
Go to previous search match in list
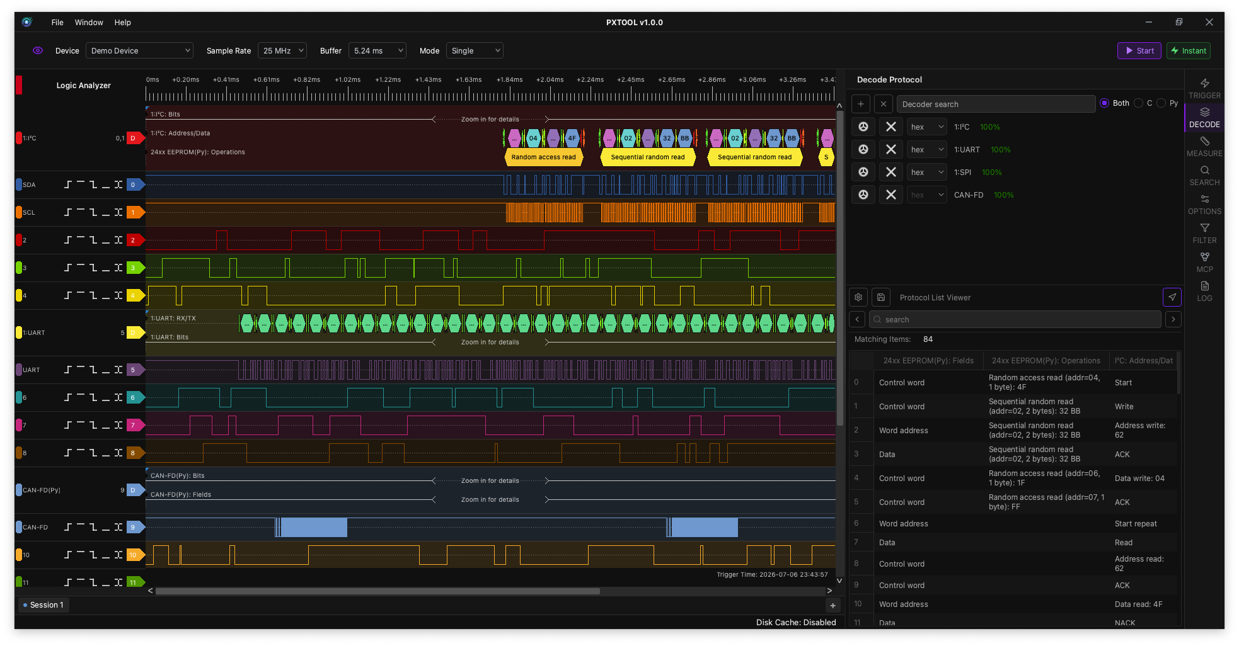pyautogui.click(x=857, y=319)
